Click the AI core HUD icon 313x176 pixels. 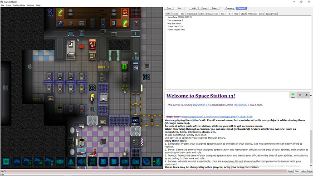(6, 161)
